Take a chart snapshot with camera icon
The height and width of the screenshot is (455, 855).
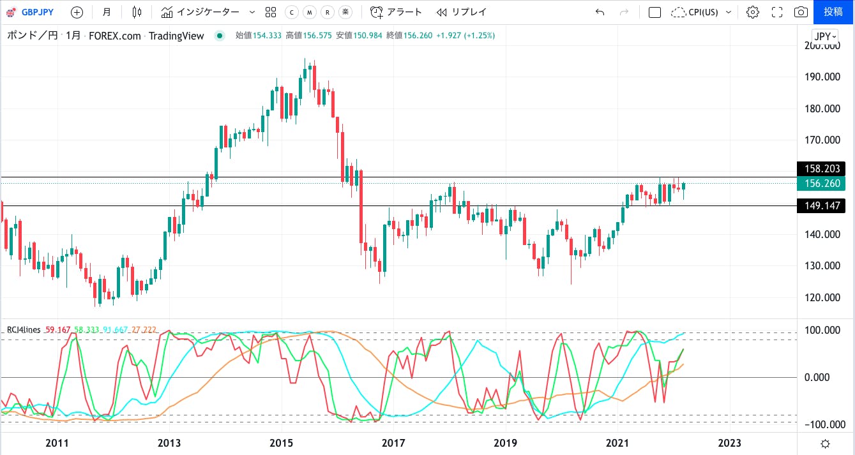tap(800, 12)
